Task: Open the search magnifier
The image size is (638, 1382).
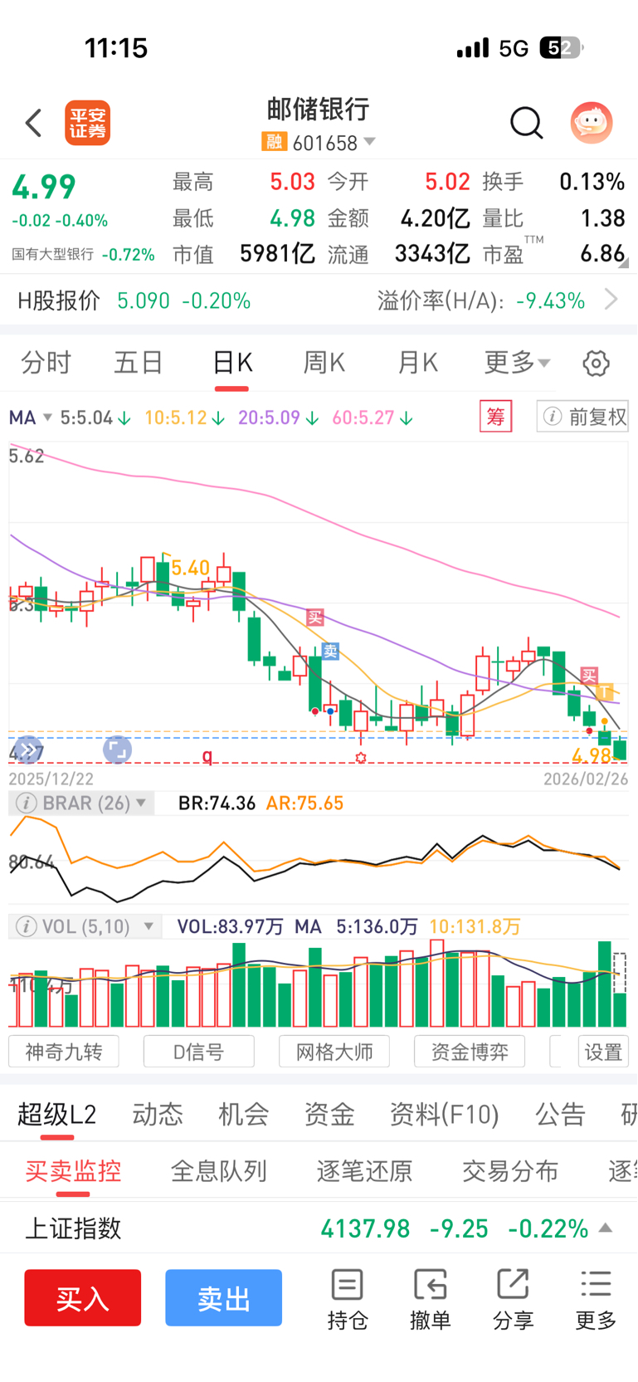Action: coord(526,123)
